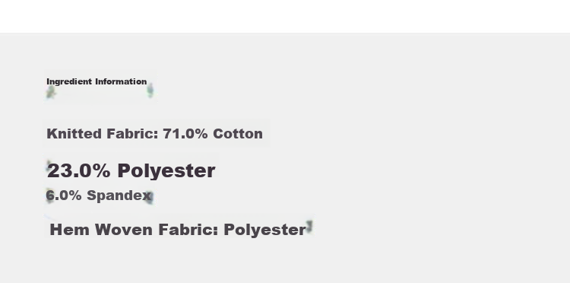
Task: Click the word Hem
Action: point(69,230)
